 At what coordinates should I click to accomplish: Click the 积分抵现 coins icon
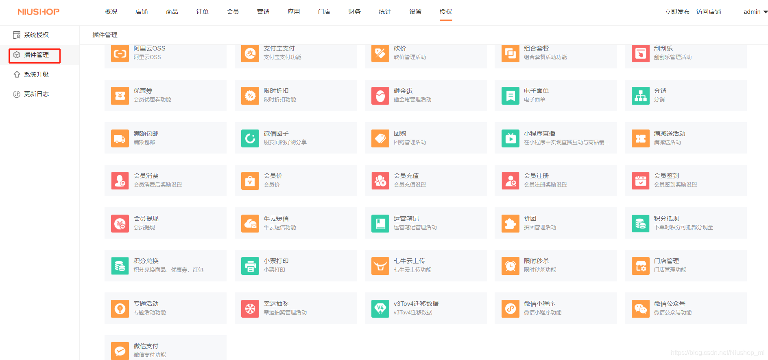(641, 224)
